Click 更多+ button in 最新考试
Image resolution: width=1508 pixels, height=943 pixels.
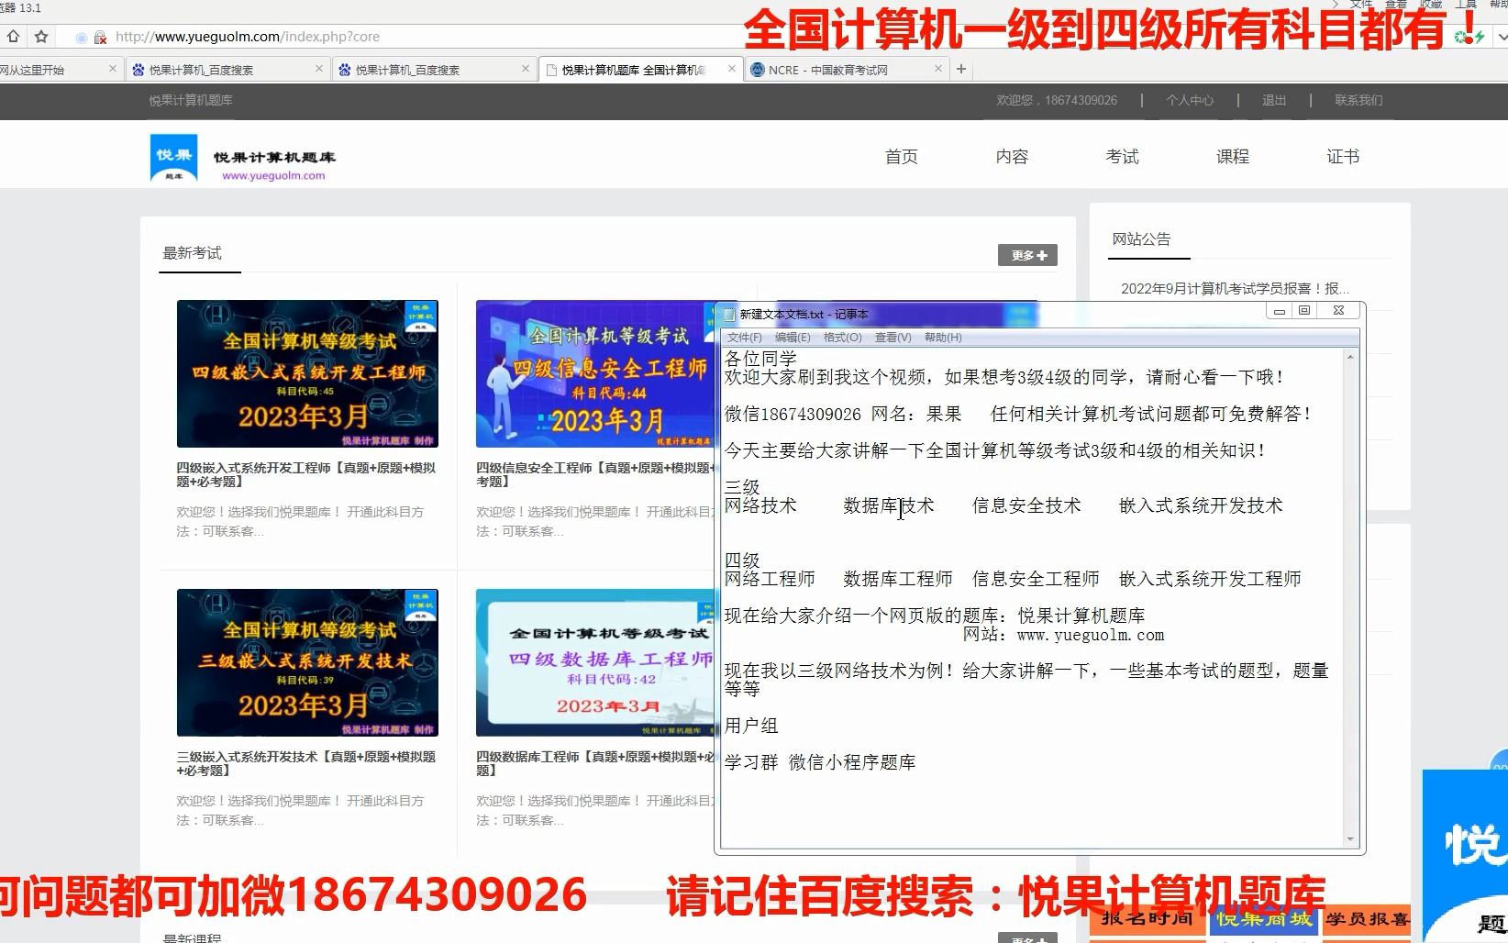[x=1027, y=255]
